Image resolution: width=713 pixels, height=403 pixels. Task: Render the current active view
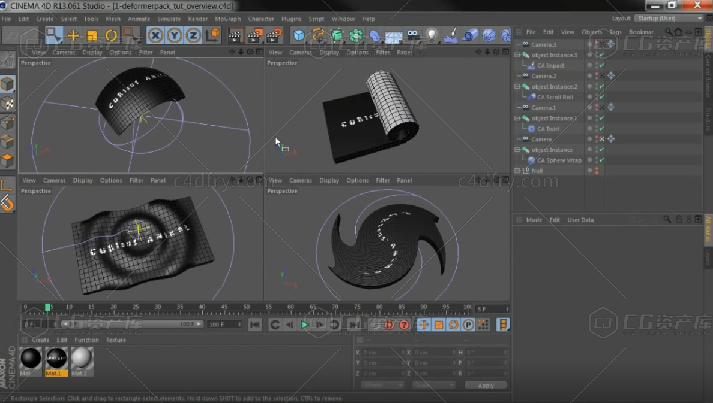[235, 35]
